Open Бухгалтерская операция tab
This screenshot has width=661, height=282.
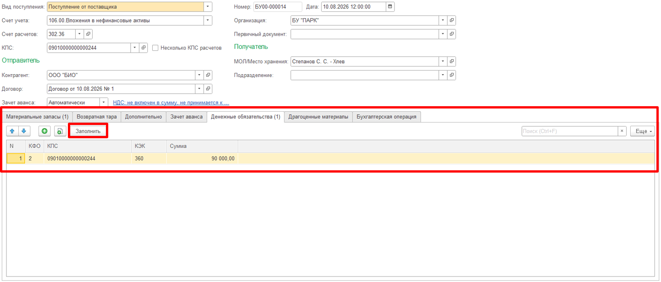pyautogui.click(x=387, y=117)
